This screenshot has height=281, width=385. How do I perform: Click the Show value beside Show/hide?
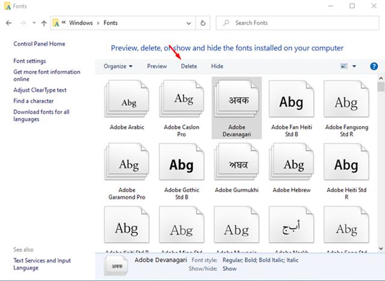(230, 268)
